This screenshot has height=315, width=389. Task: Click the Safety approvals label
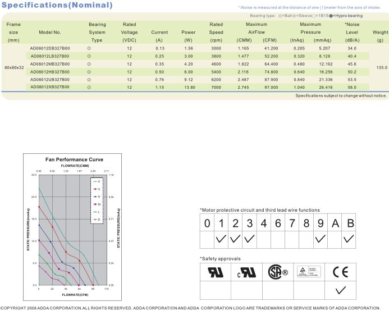(220, 259)
